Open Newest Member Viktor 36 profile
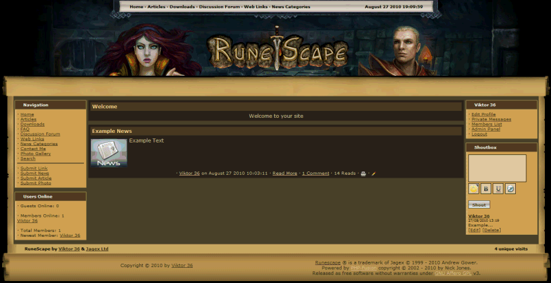 [x=70, y=235]
